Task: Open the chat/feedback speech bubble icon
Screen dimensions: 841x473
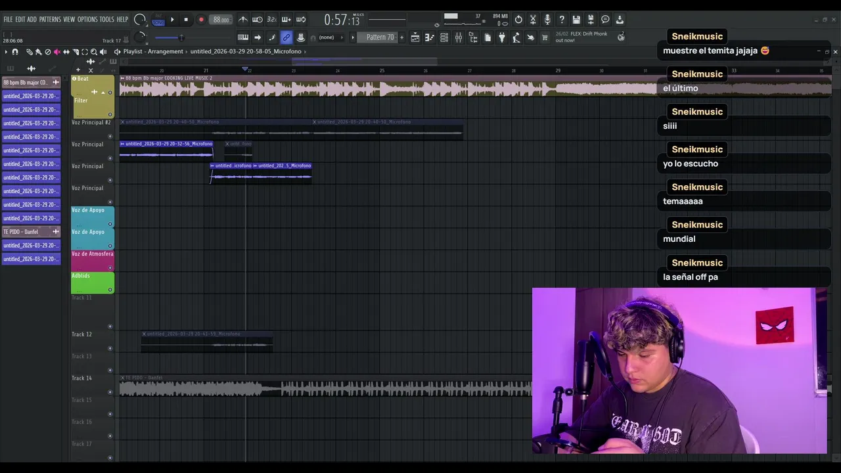Action: point(605,20)
